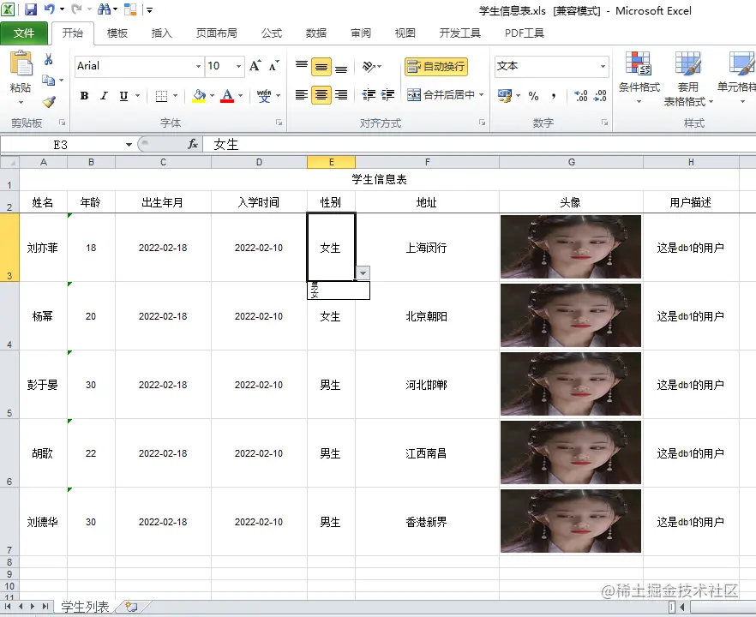Toggle center horizontal alignment
Screen dimensions: 756x617
[x=321, y=94]
